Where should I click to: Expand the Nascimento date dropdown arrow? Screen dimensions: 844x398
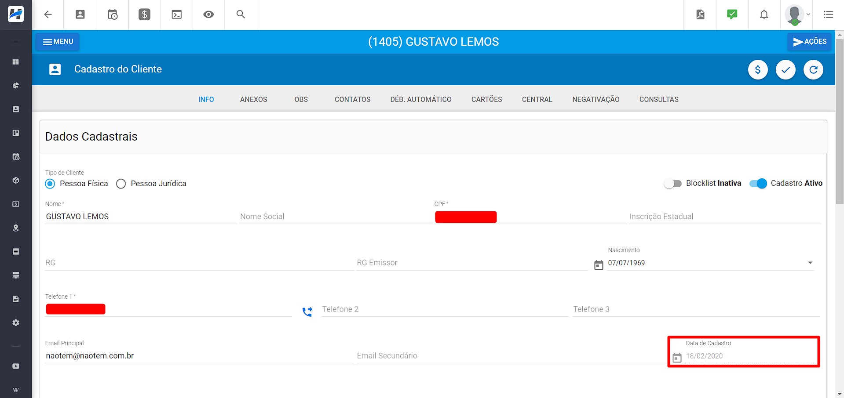tap(810, 263)
